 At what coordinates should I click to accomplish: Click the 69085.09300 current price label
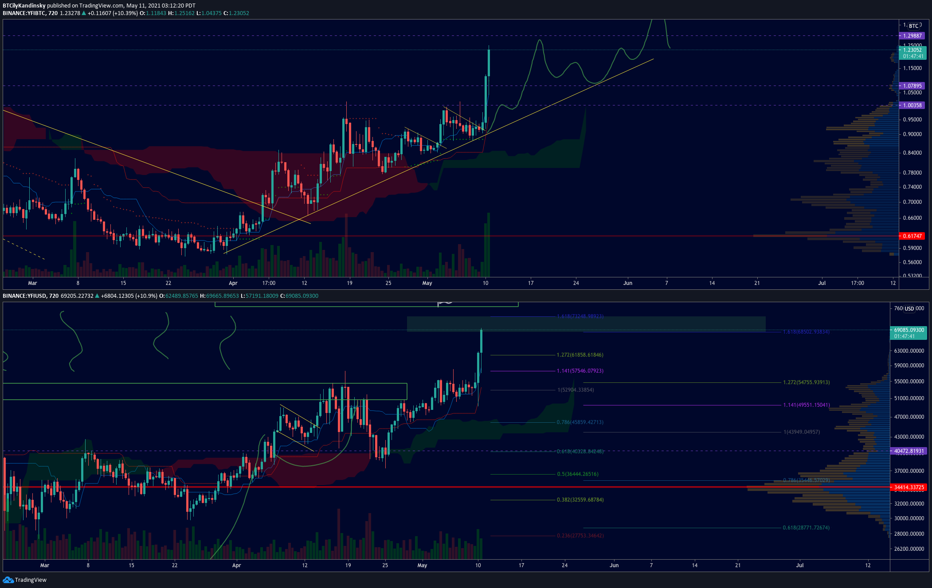[909, 333]
